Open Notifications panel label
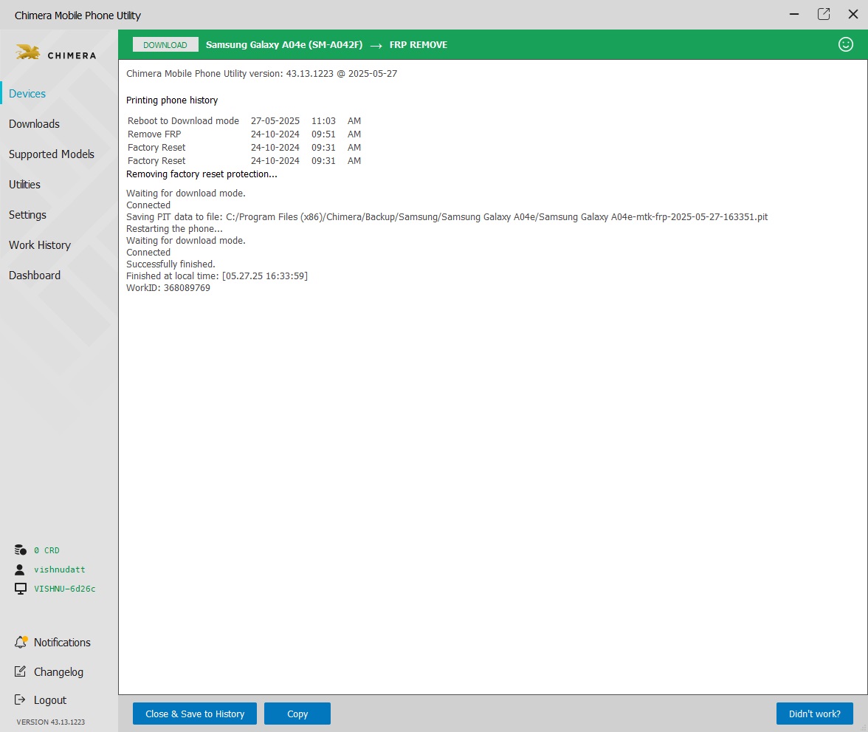 point(62,642)
